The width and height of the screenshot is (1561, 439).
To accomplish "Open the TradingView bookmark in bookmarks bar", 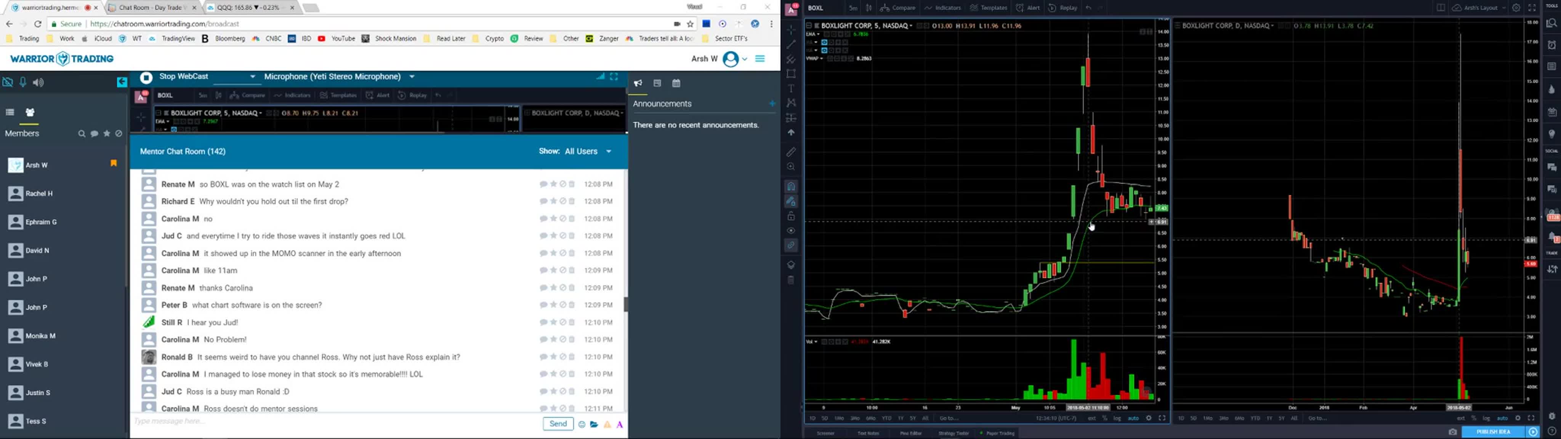I will tap(172, 39).
